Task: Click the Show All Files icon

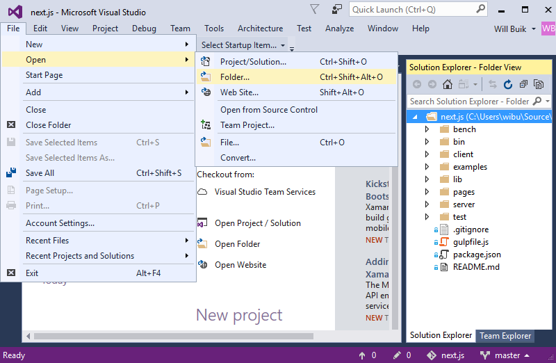Action: 539,84
